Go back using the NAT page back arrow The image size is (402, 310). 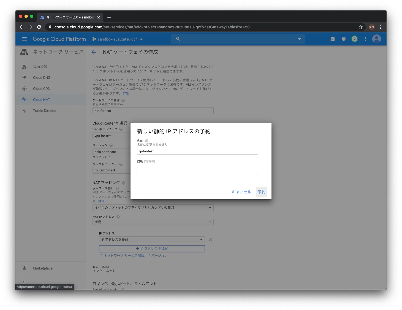coord(94,52)
